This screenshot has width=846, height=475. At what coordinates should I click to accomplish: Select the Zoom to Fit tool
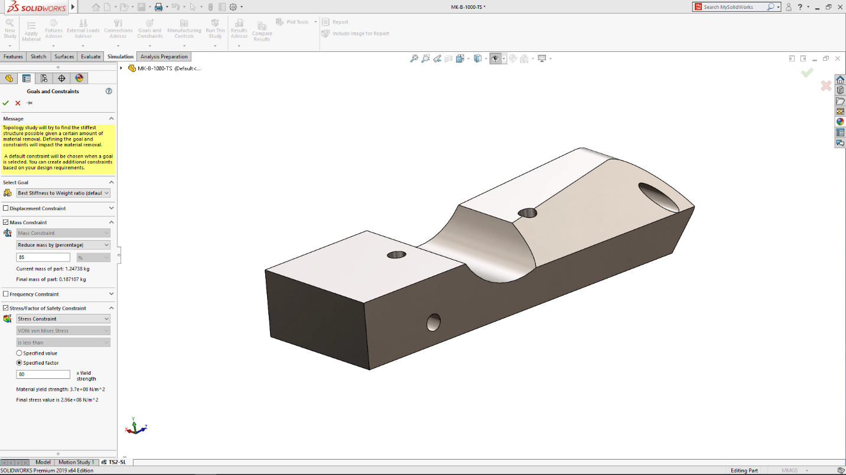coord(414,58)
